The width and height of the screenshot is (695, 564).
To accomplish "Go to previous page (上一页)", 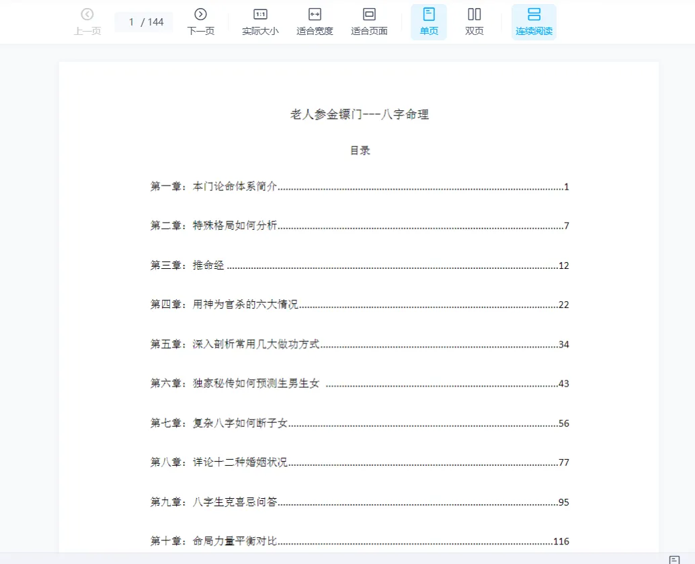I will click(87, 22).
